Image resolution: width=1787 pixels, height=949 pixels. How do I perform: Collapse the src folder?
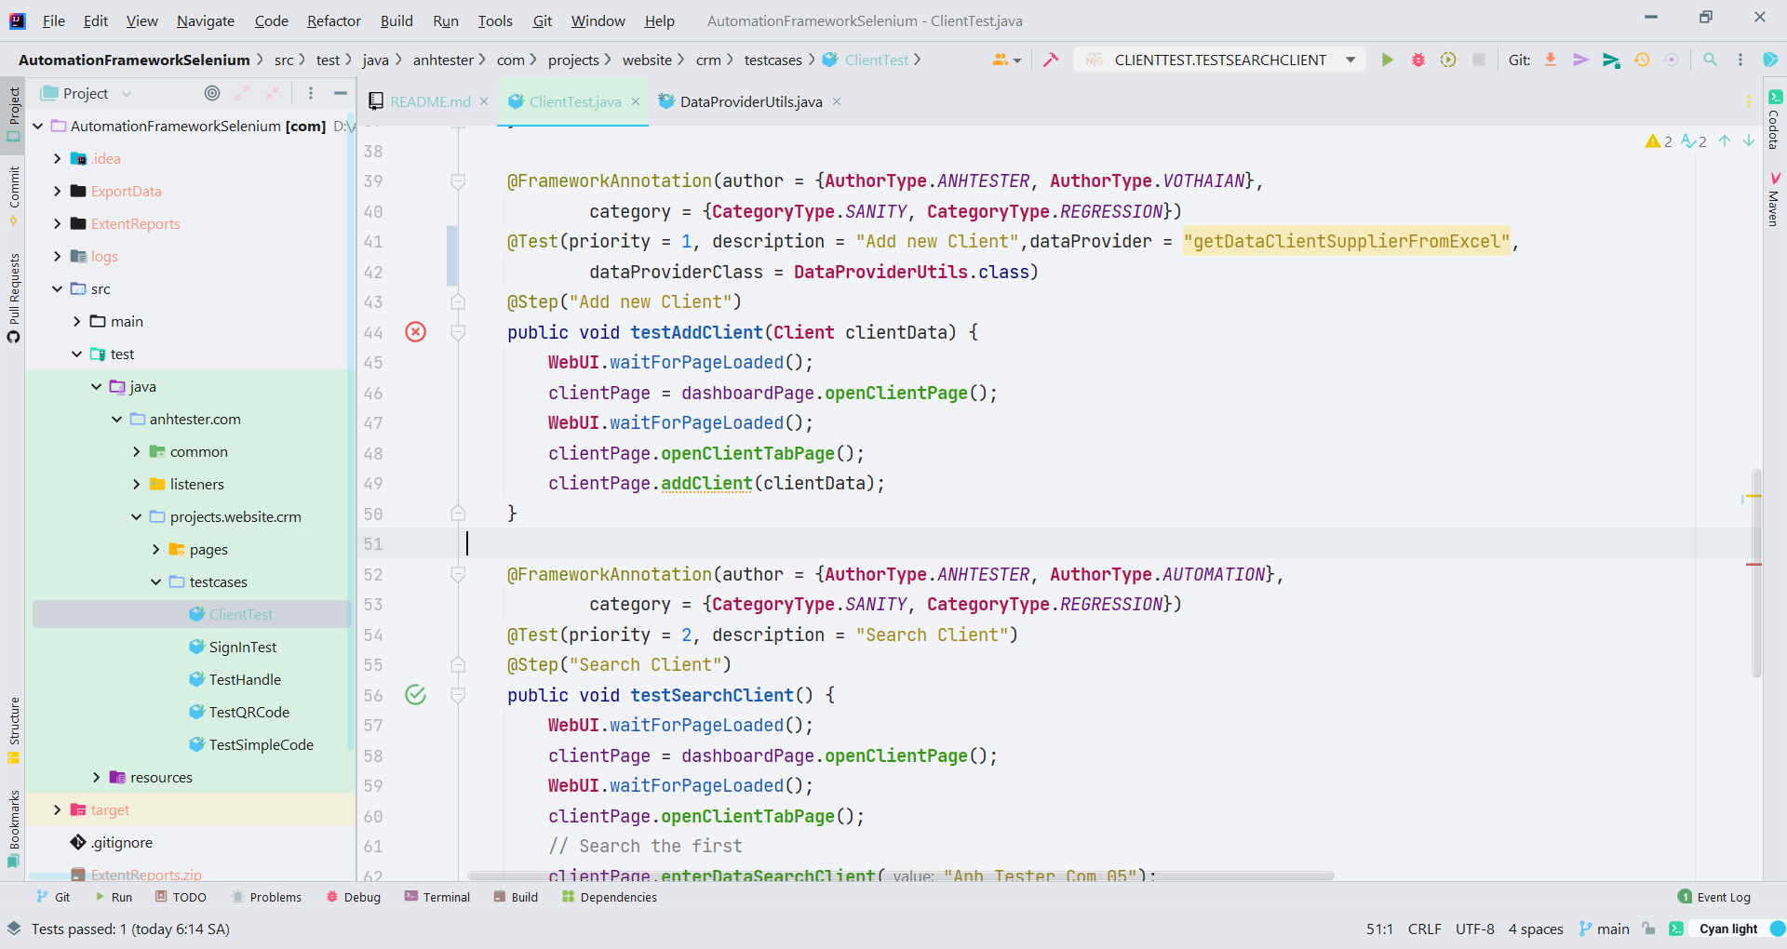coord(57,288)
